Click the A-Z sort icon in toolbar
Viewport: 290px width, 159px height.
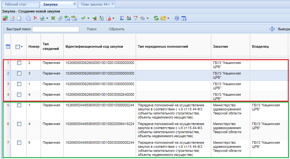[128, 18]
